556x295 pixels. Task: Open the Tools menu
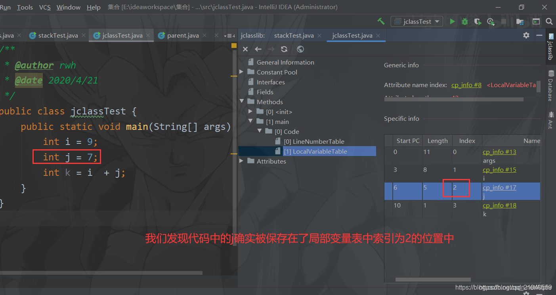pos(25,7)
